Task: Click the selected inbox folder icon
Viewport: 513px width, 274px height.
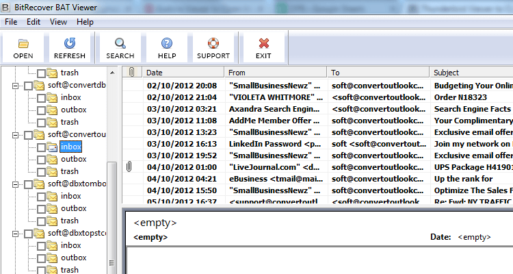Action: pos(52,147)
